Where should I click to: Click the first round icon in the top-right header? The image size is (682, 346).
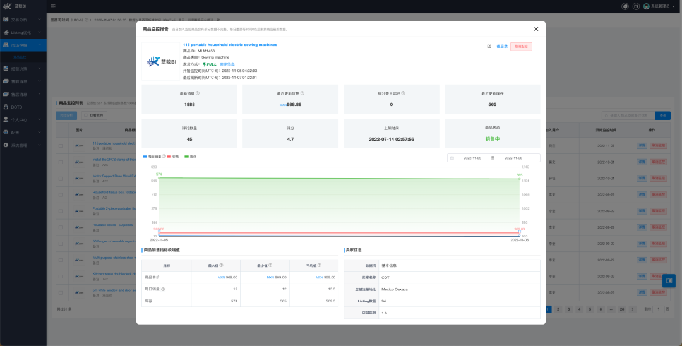tap(625, 6)
